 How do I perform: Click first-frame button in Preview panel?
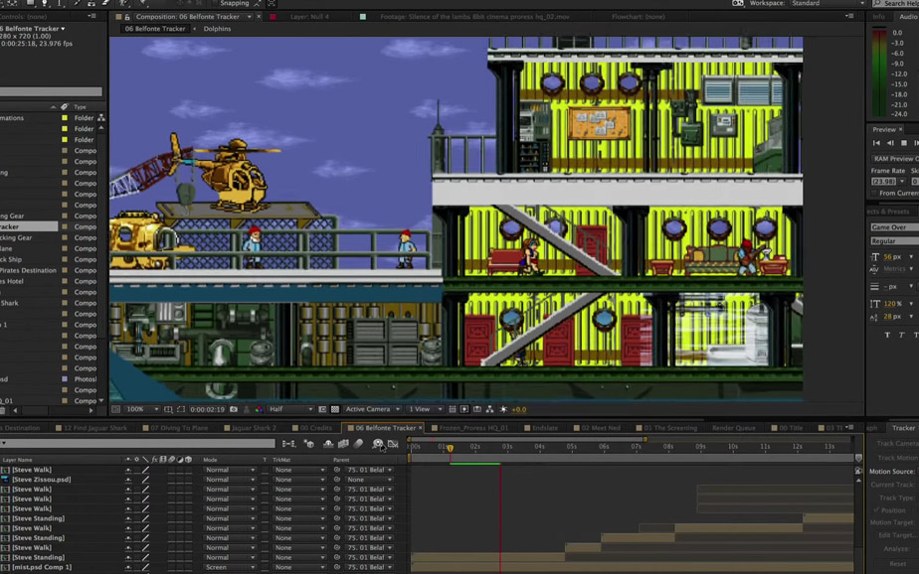(x=877, y=143)
